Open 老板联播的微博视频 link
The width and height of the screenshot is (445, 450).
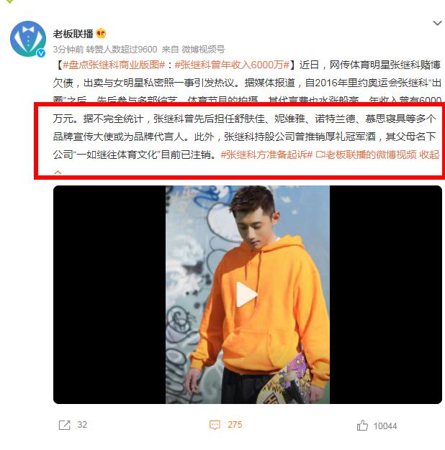pos(367,155)
